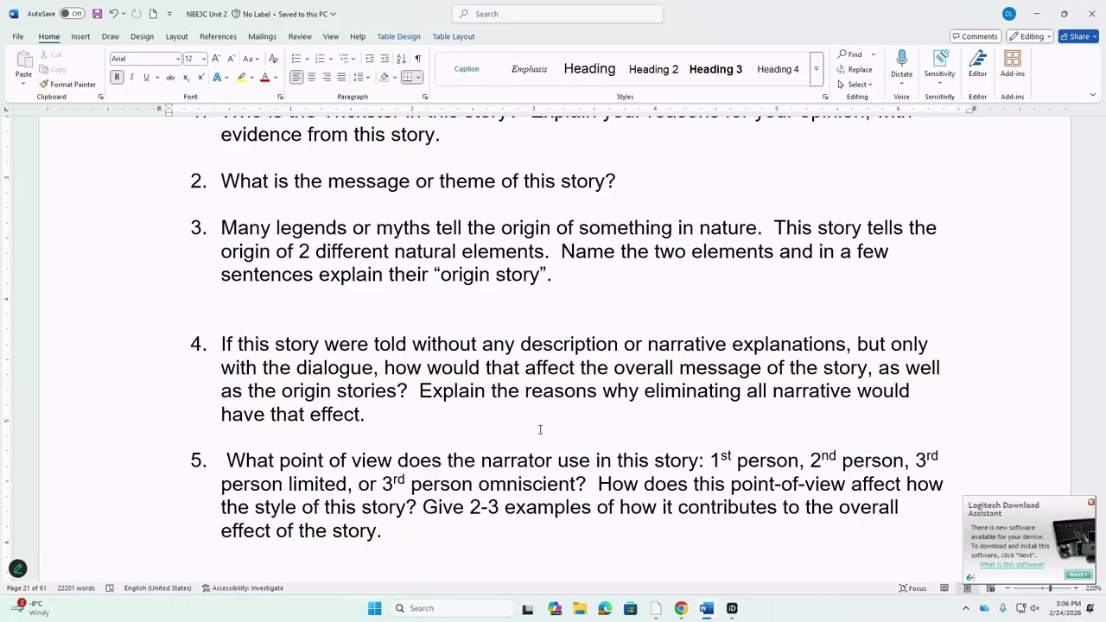Click Increase Indent icon
Viewport: 1106px width, 622px height.
pyautogui.click(x=385, y=59)
